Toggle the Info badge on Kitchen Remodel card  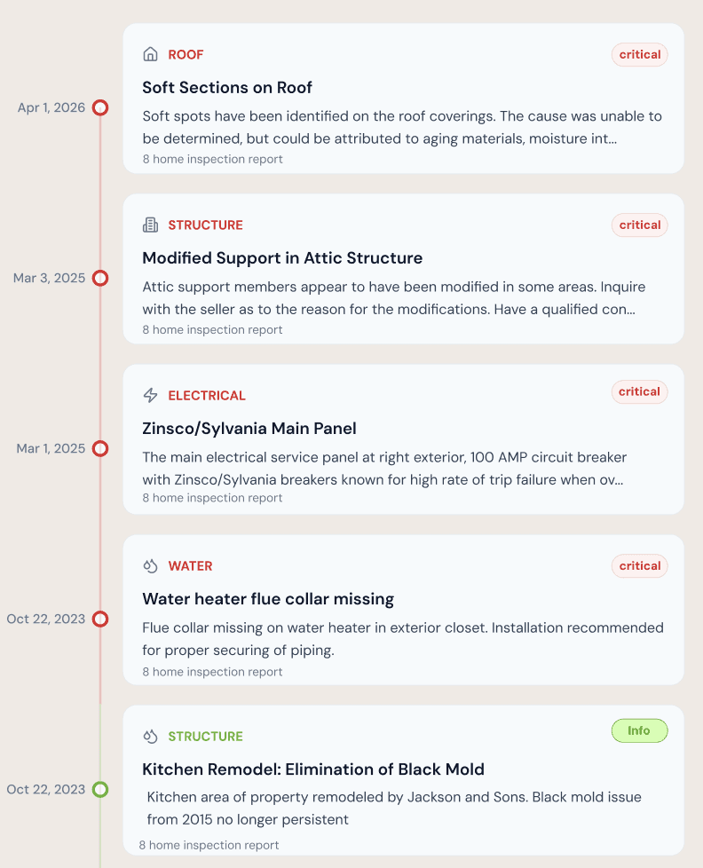(x=639, y=730)
